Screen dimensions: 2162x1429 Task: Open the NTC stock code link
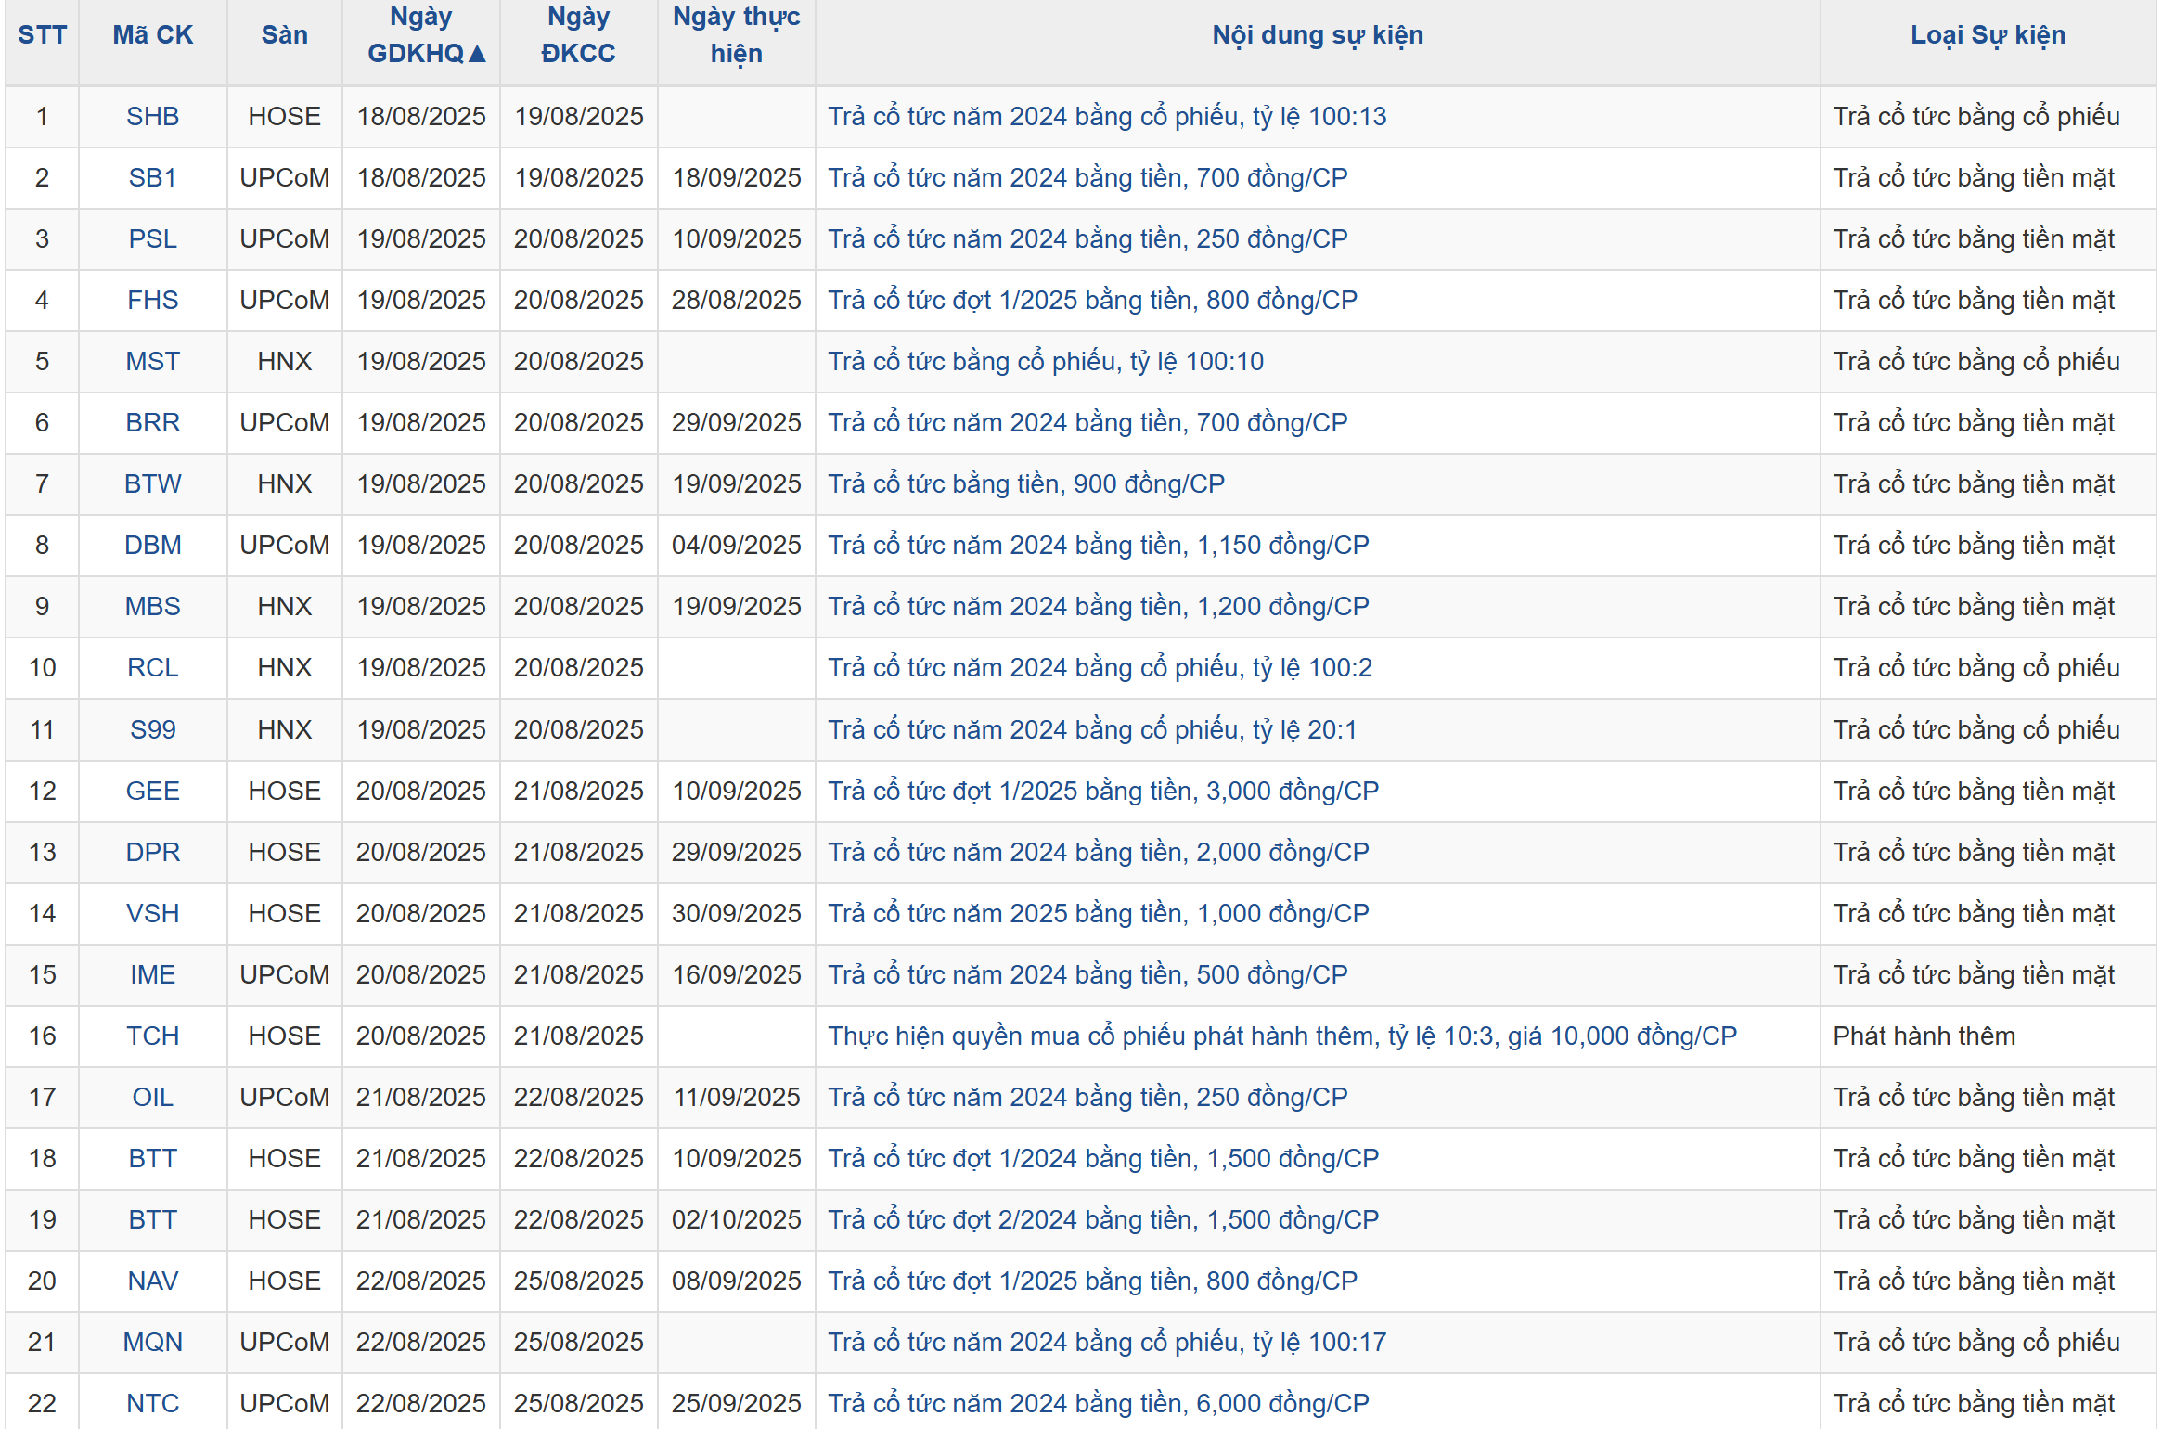pyautogui.click(x=153, y=1404)
